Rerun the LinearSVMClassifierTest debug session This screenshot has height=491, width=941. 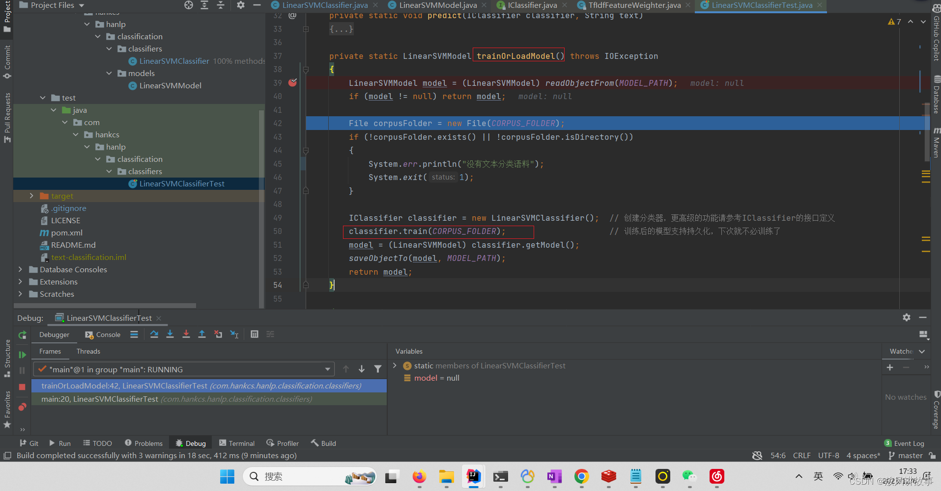22,335
